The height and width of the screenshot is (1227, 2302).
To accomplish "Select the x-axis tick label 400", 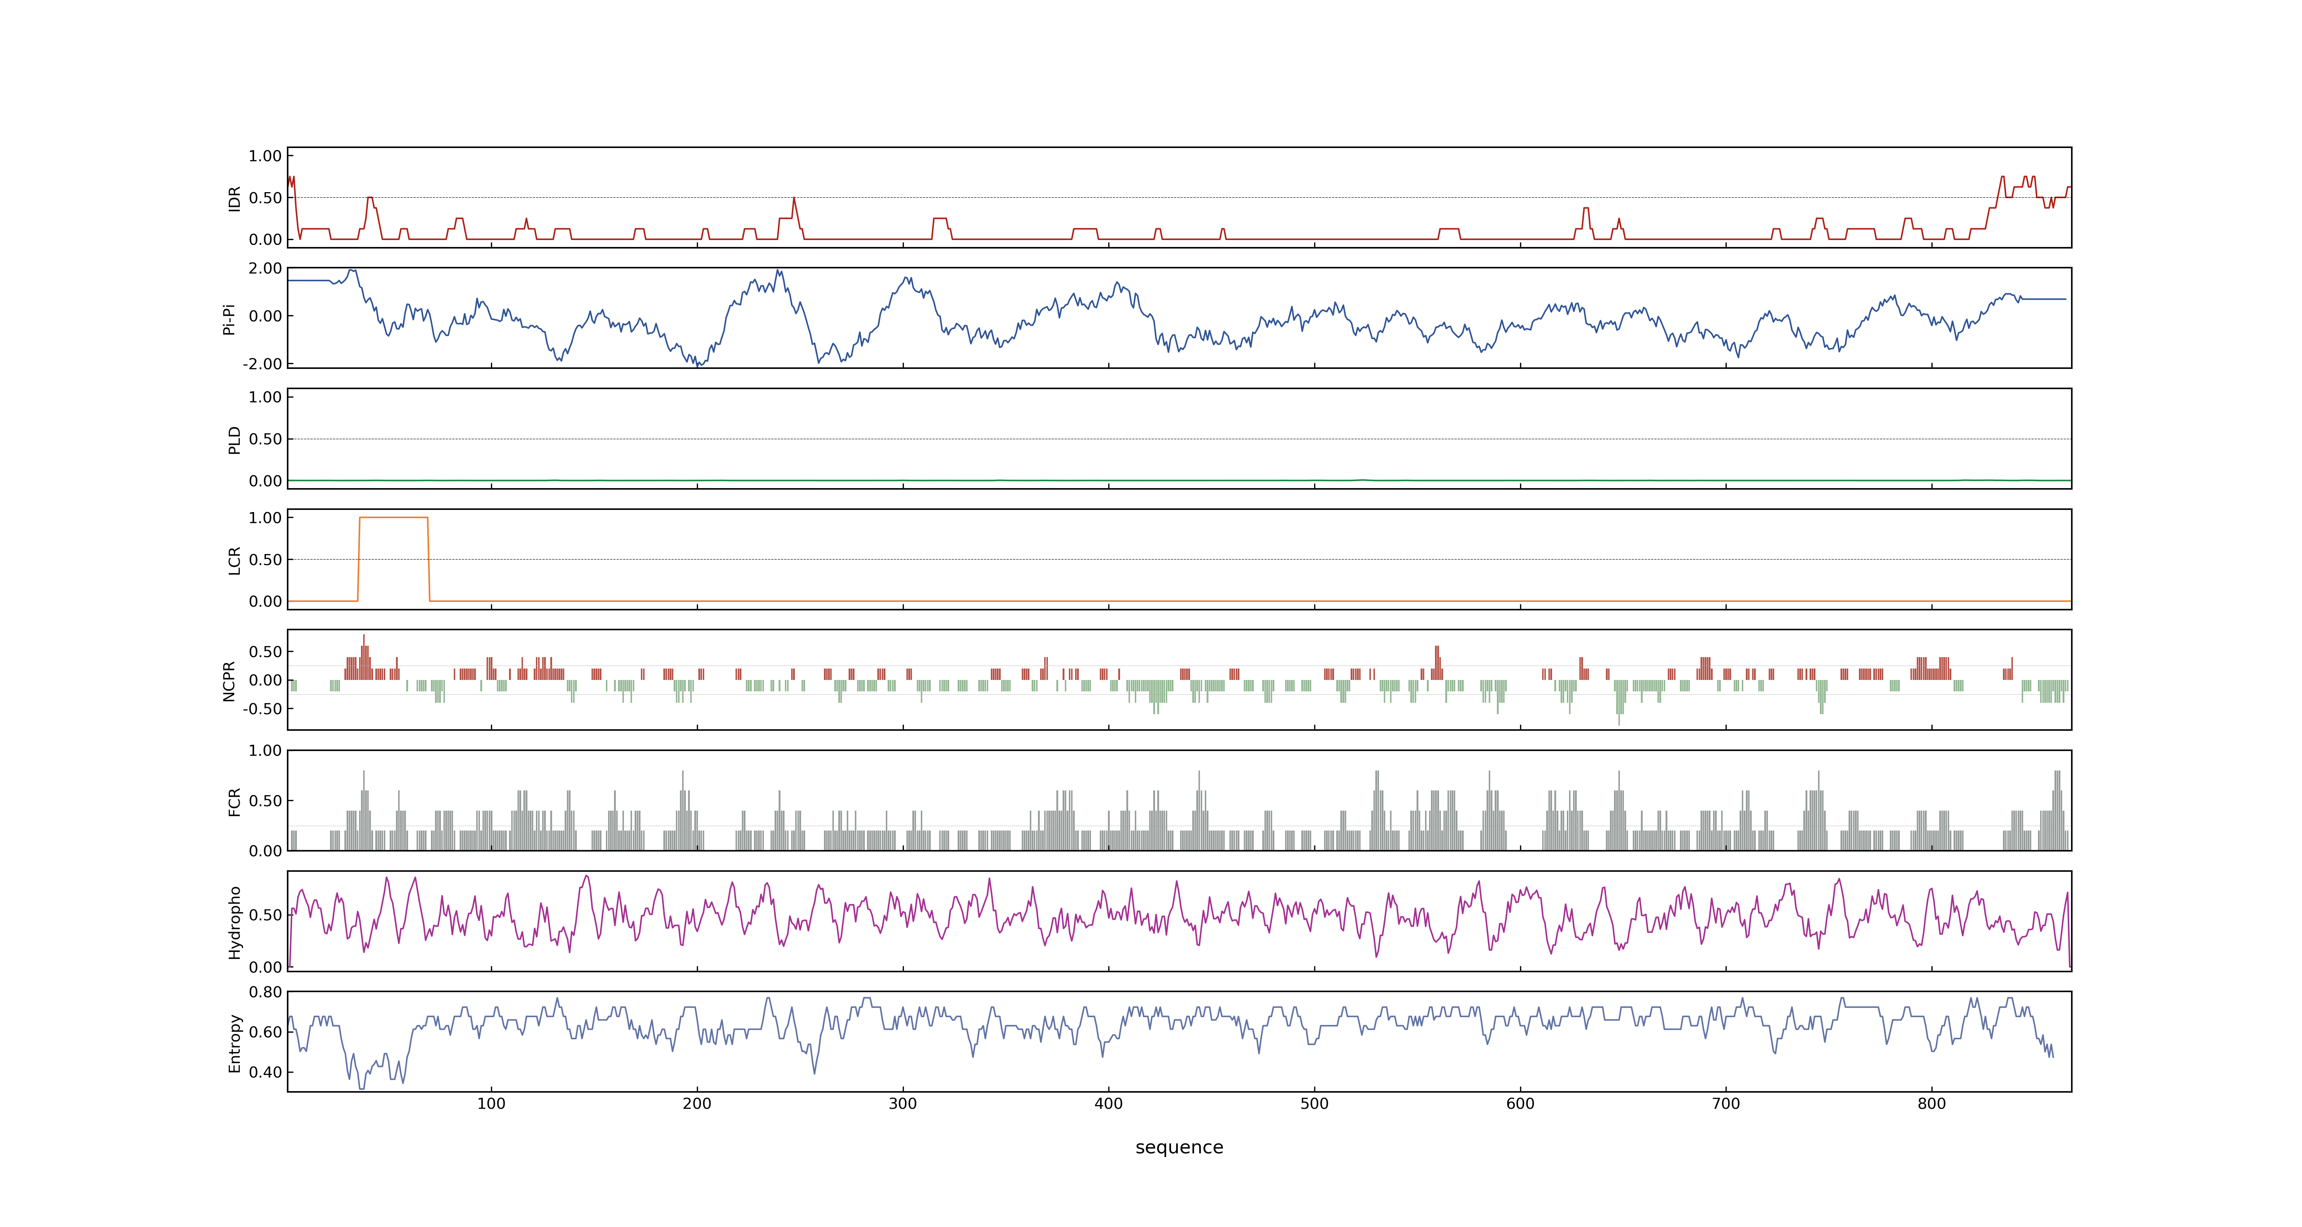I will (x=1108, y=1104).
